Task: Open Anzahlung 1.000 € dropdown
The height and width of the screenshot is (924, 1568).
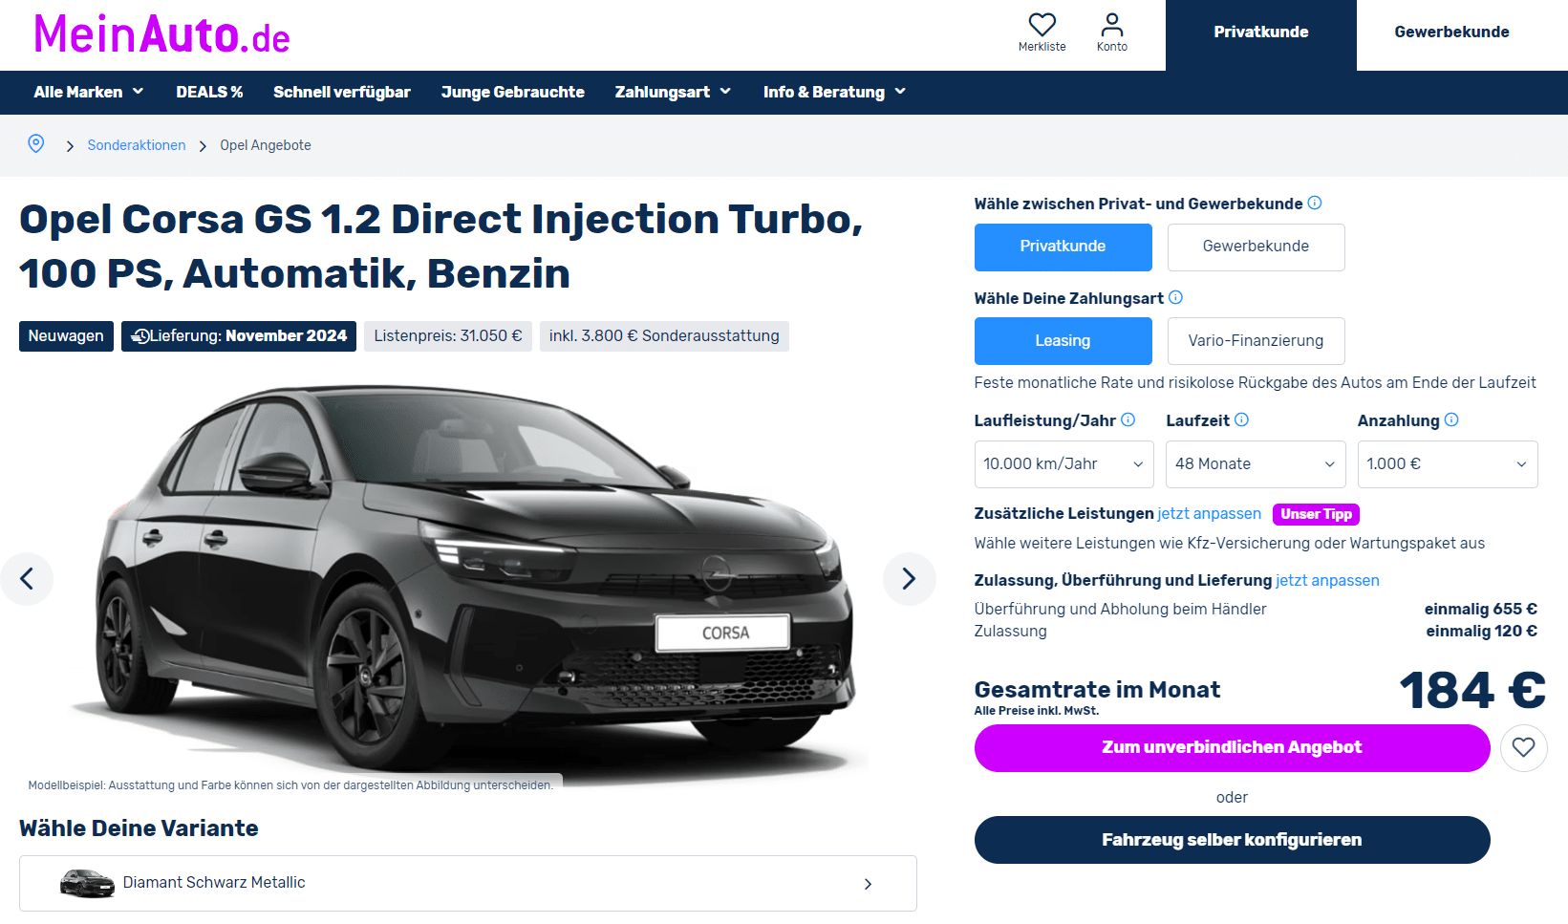Action: click(1448, 464)
